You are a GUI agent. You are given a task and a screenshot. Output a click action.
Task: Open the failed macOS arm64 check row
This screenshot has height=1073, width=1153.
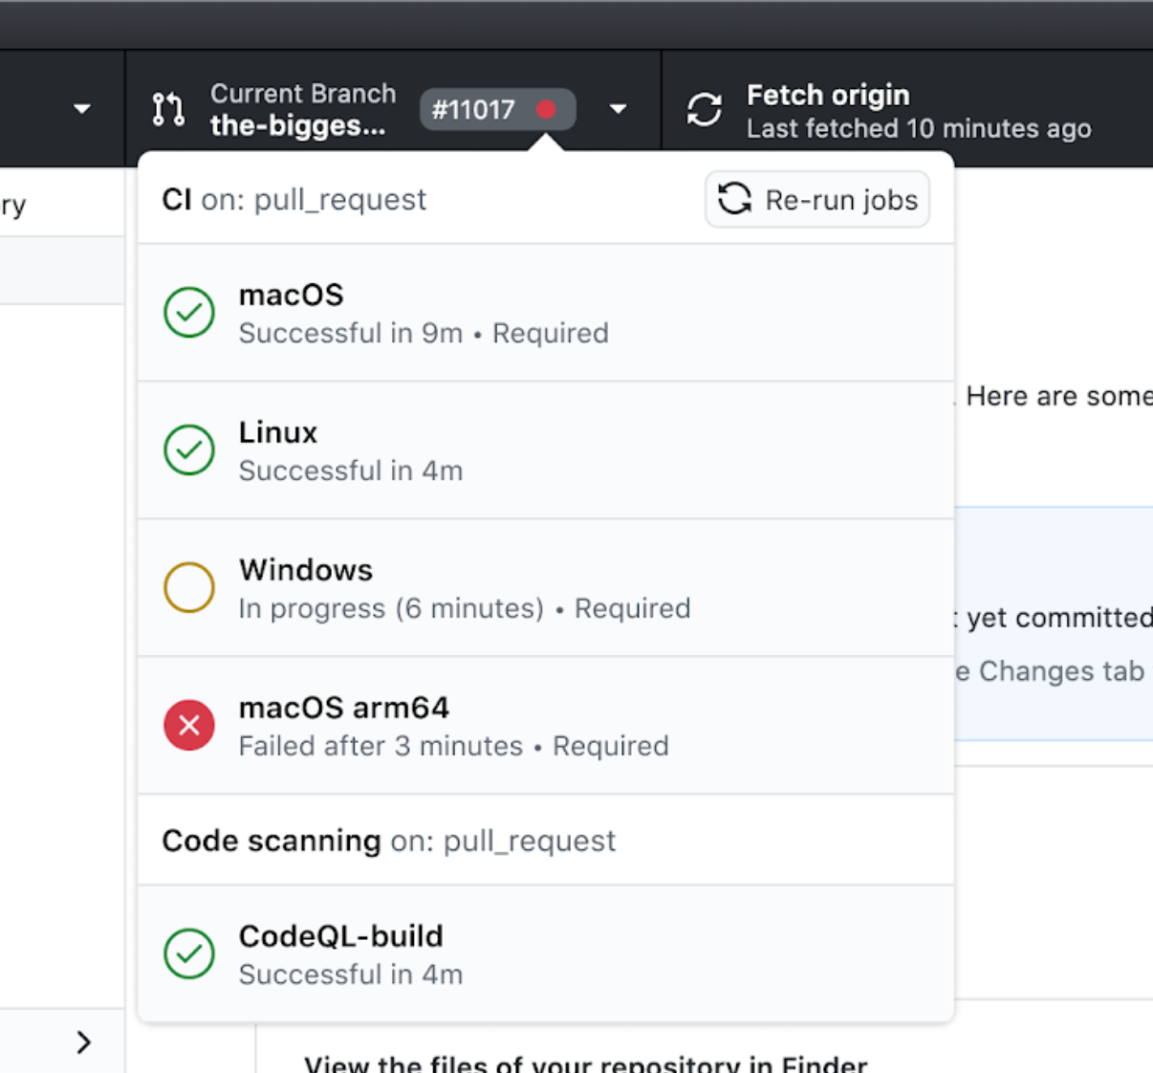(x=546, y=726)
